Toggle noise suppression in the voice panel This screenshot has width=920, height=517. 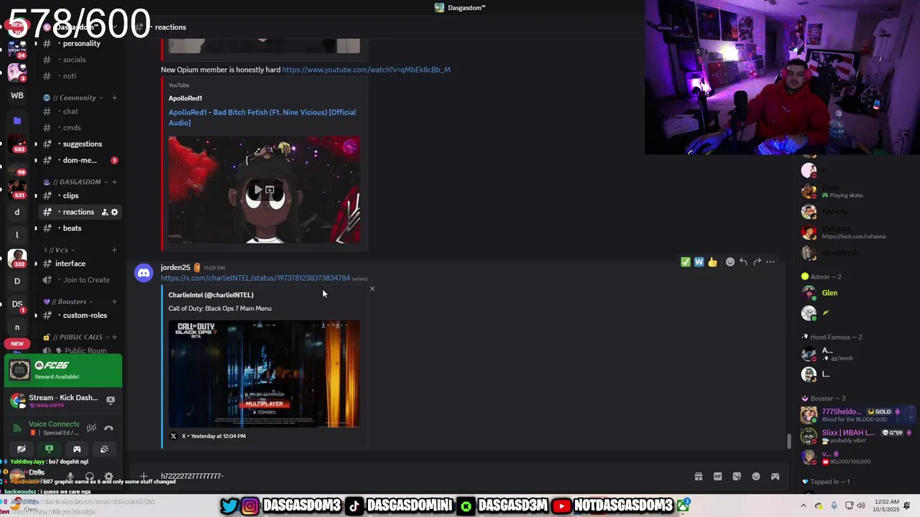tap(91, 428)
